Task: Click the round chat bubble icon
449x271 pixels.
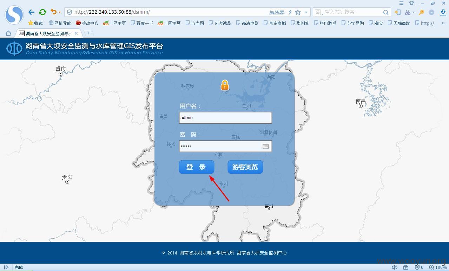Action: pyautogui.click(x=431, y=12)
